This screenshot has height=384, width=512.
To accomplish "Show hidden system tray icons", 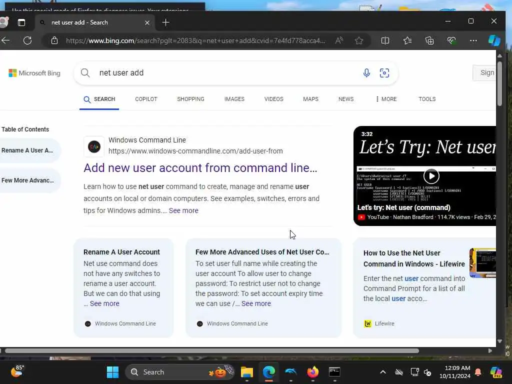I will click(x=382, y=372).
